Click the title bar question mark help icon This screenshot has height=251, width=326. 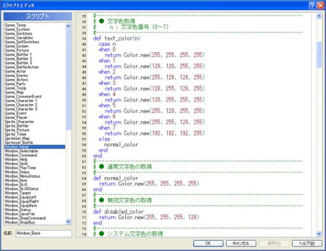(x=312, y=5)
